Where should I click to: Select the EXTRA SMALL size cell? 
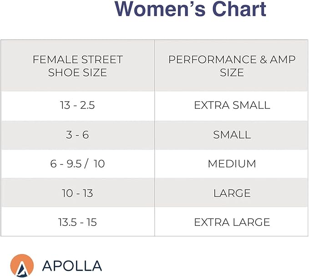(232, 105)
